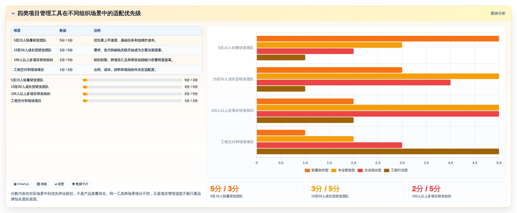Click 轻量协作型 bar for 工程交付和现场项目

281,133
